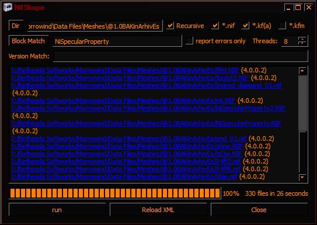Click the directory path input field
Image resolution: width=317 pixels, height=225 pixels.
click(x=95, y=26)
